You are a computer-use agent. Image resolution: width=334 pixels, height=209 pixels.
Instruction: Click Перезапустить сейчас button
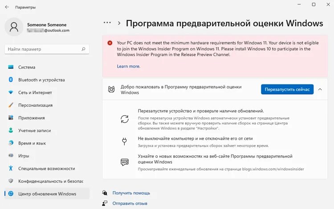287,89
